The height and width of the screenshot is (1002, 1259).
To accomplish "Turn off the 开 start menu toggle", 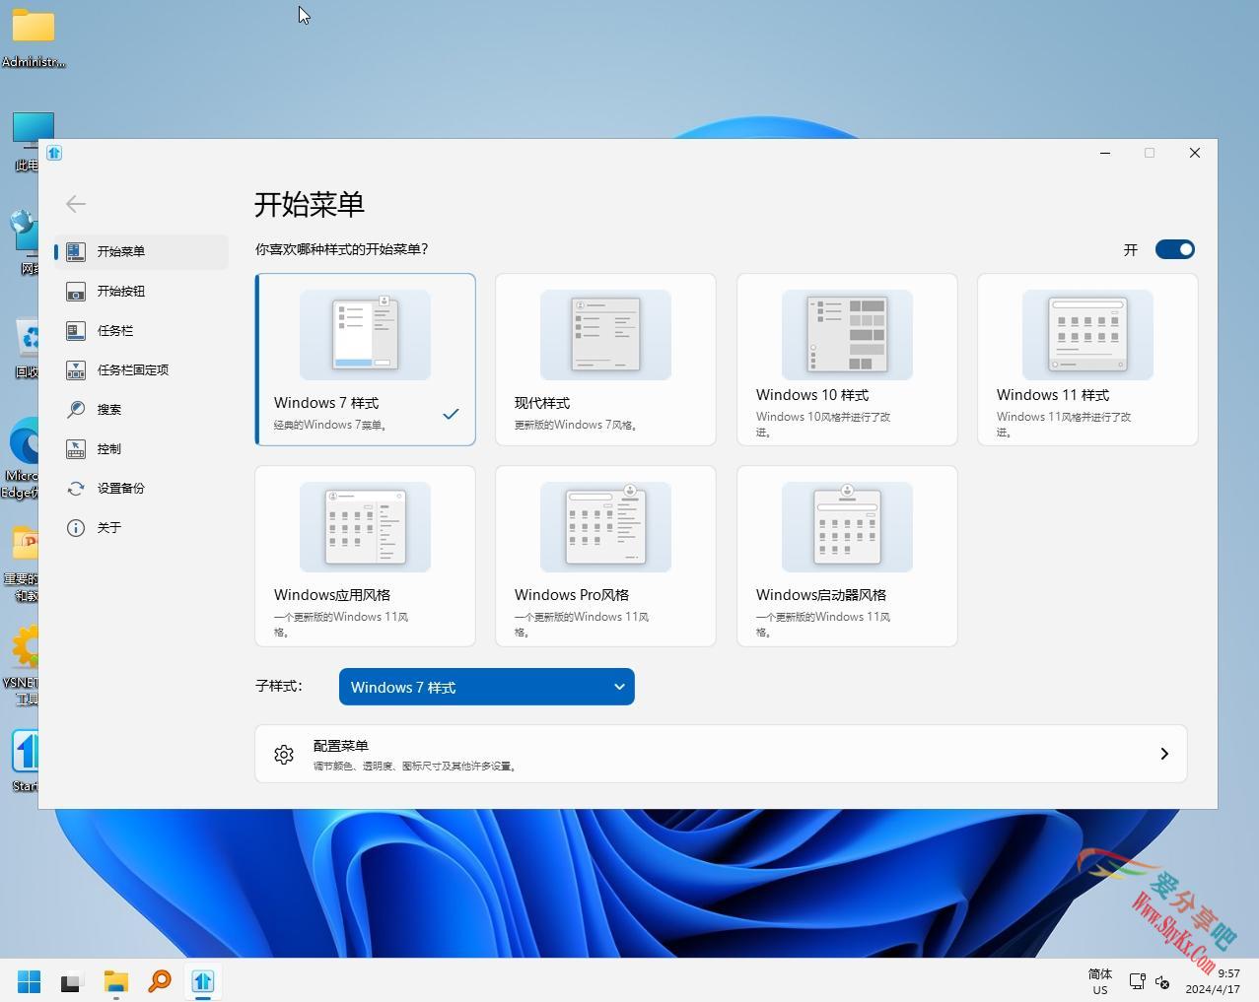I will [x=1175, y=249].
